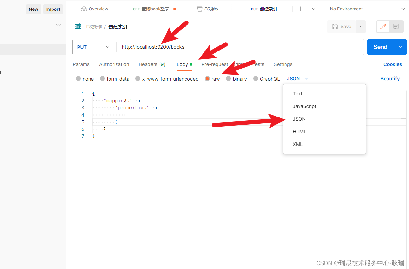Open the sidebar three-dots options menu
The image size is (409, 269).
(x=59, y=25)
